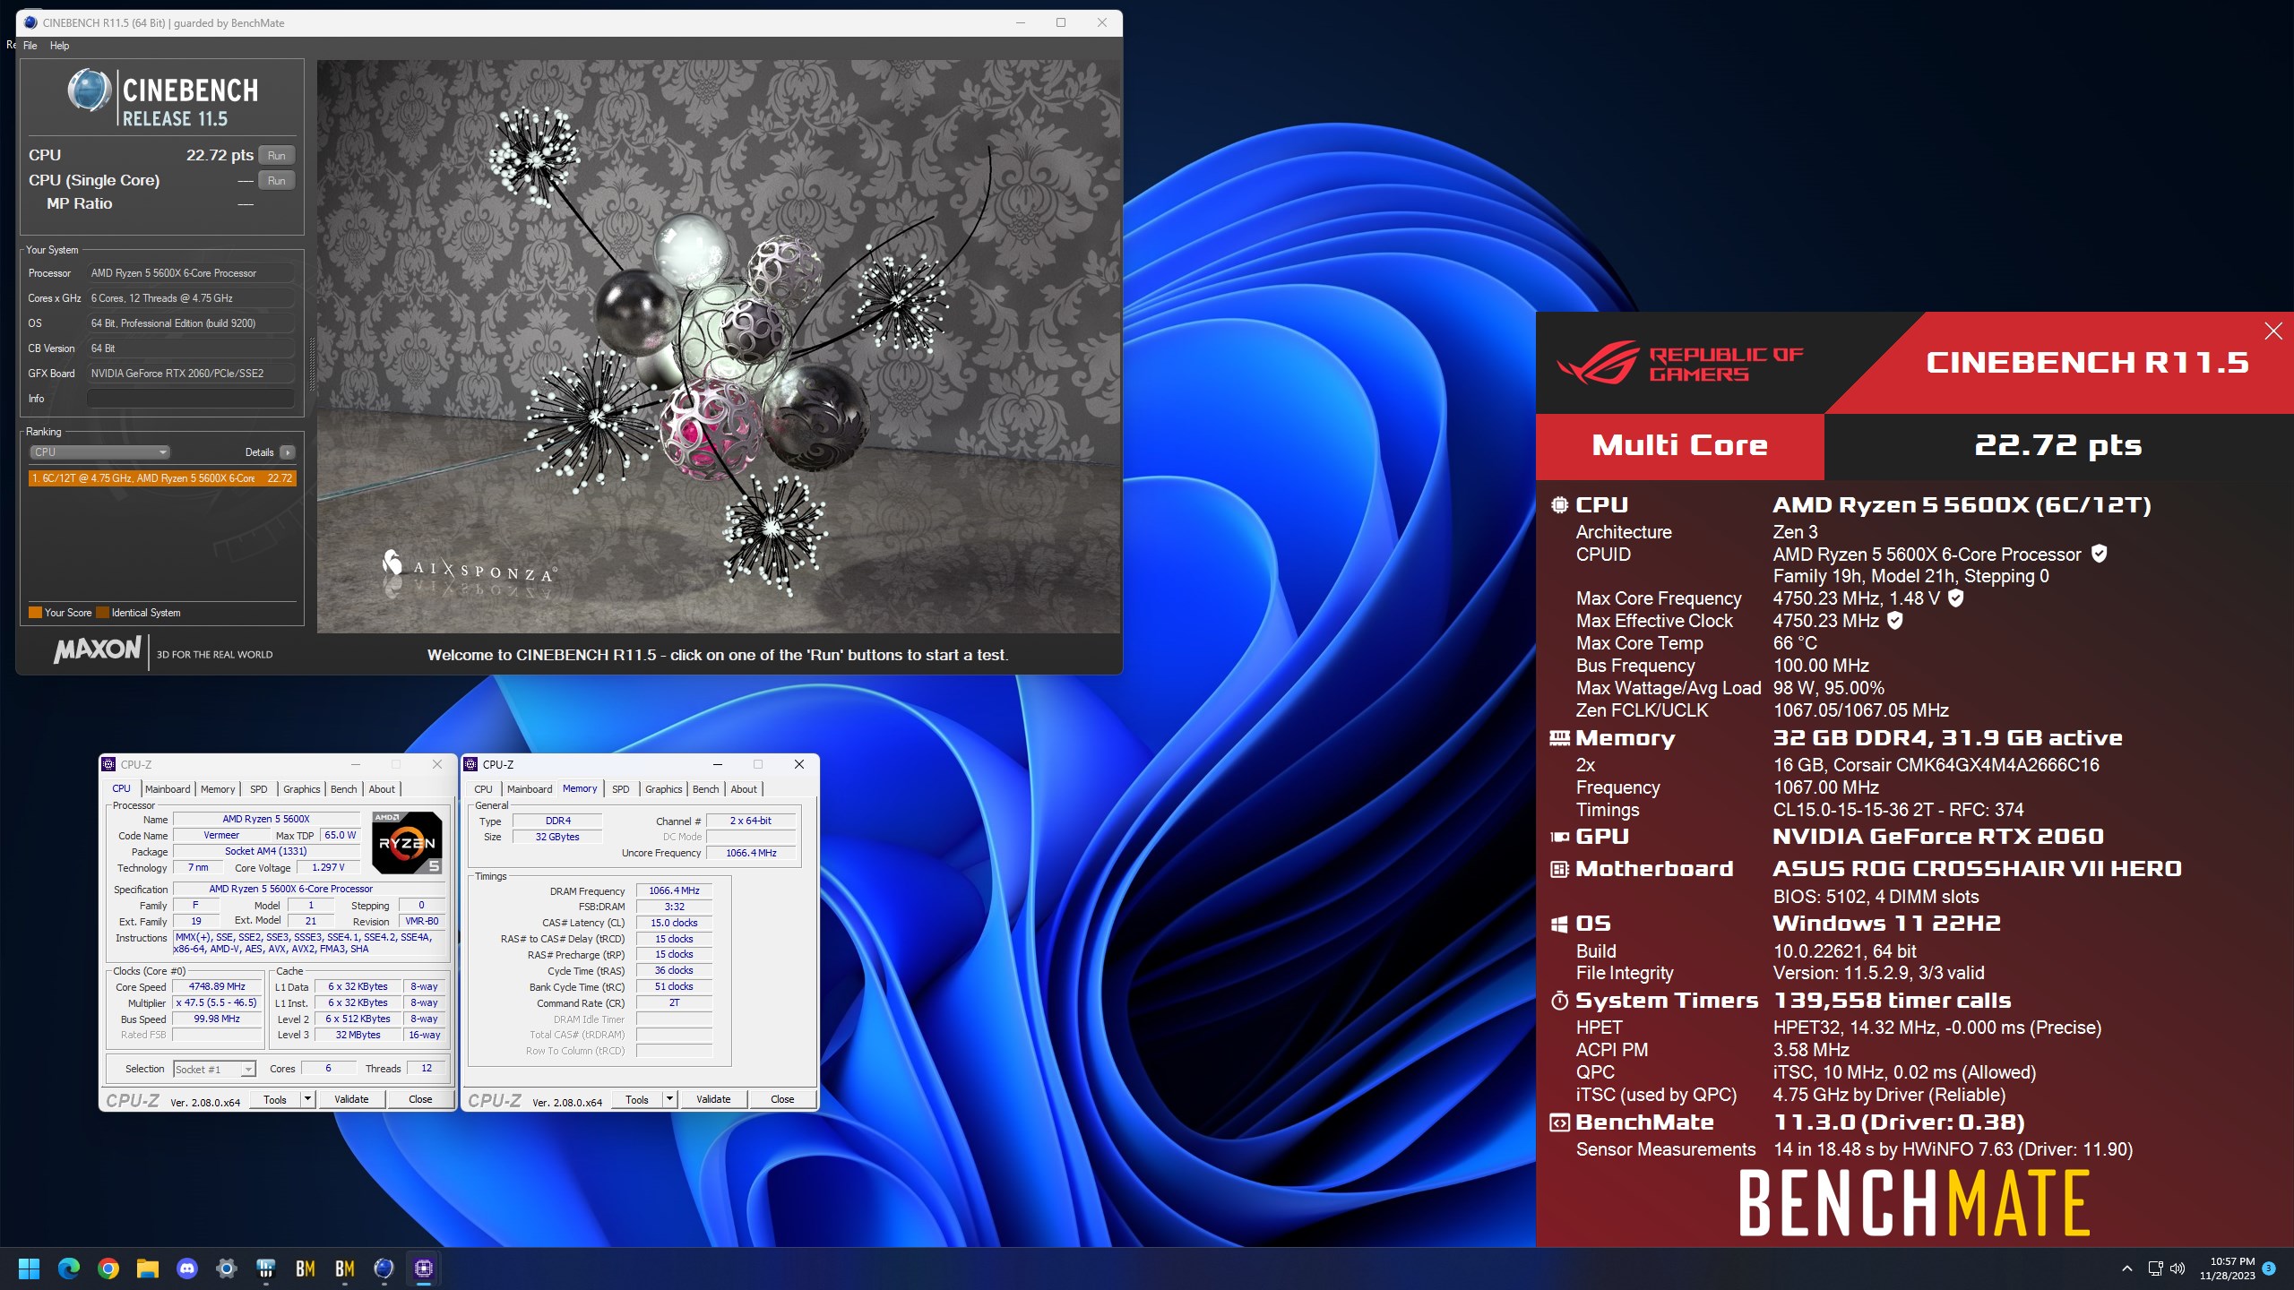Open Tools dropdown arrow in CPU-Z CPU window
Viewport: 2294px width, 1290px height.
(x=307, y=1099)
